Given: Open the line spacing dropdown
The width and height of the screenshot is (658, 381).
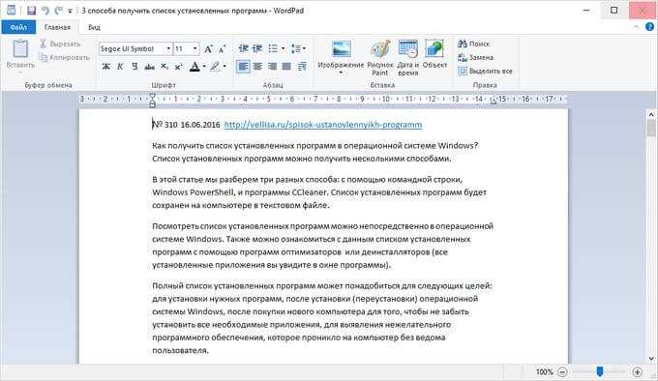Looking at the screenshot, I should tap(298, 48).
